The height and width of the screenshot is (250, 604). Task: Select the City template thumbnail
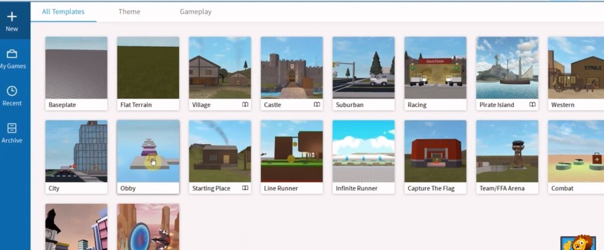click(x=77, y=151)
